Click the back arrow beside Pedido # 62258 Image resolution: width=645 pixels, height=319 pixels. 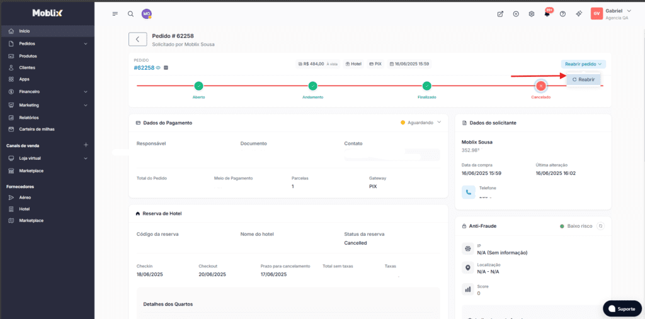click(x=137, y=39)
